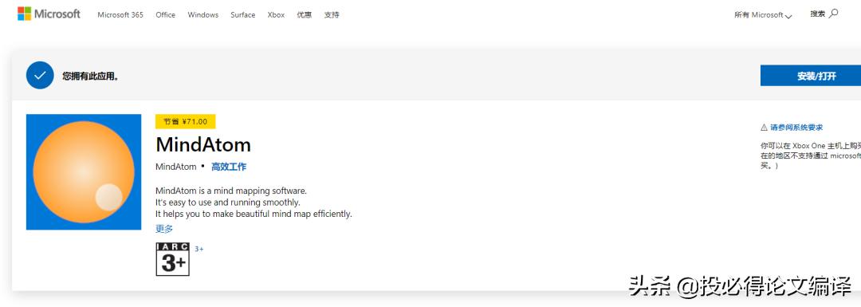The width and height of the screenshot is (861, 307).
Task: Open the Microsoft 365 menu item
Action: tap(120, 15)
